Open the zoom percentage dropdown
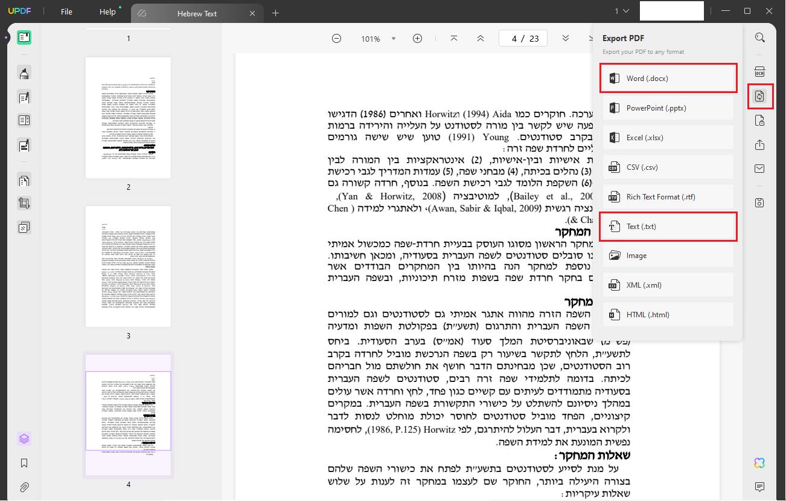This screenshot has height=501, width=786. [393, 38]
